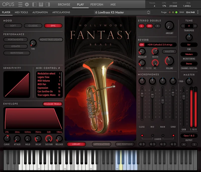Select the Soft mood
Screen dimensions: 201x172
[x=13, y=26]
